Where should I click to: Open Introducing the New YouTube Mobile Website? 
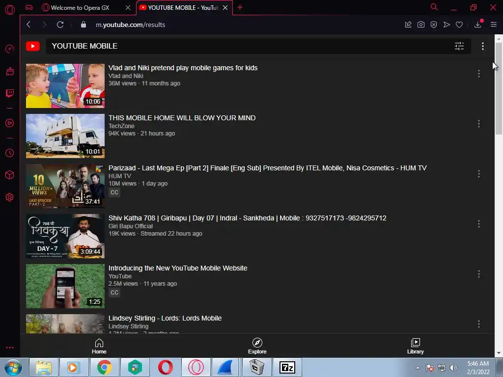point(178,268)
